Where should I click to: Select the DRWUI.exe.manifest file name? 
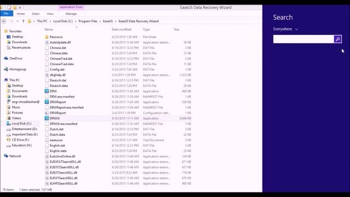(x=63, y=124)
